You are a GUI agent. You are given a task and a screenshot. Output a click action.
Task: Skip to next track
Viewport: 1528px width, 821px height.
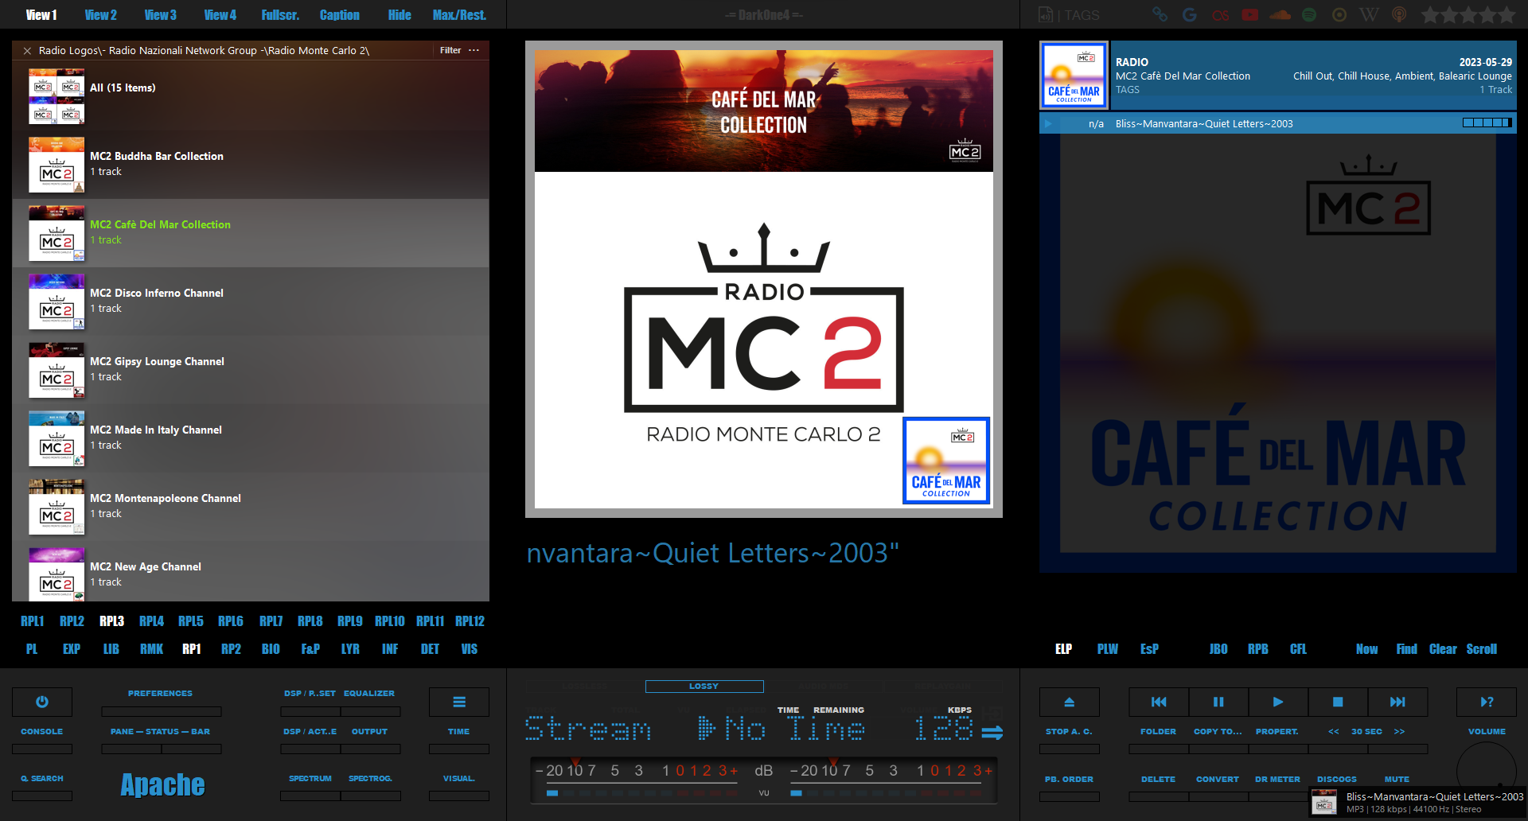point(1397,702)
